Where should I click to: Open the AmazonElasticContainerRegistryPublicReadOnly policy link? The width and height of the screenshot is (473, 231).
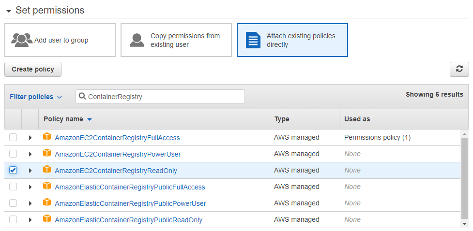(x=128, y=220)
